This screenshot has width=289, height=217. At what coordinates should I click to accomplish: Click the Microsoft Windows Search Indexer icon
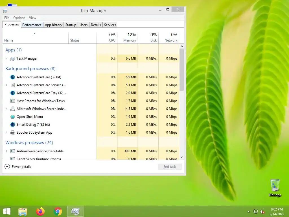coord(12,109)
